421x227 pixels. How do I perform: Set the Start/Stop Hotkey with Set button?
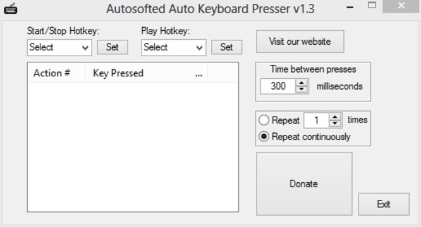[113, 47]
